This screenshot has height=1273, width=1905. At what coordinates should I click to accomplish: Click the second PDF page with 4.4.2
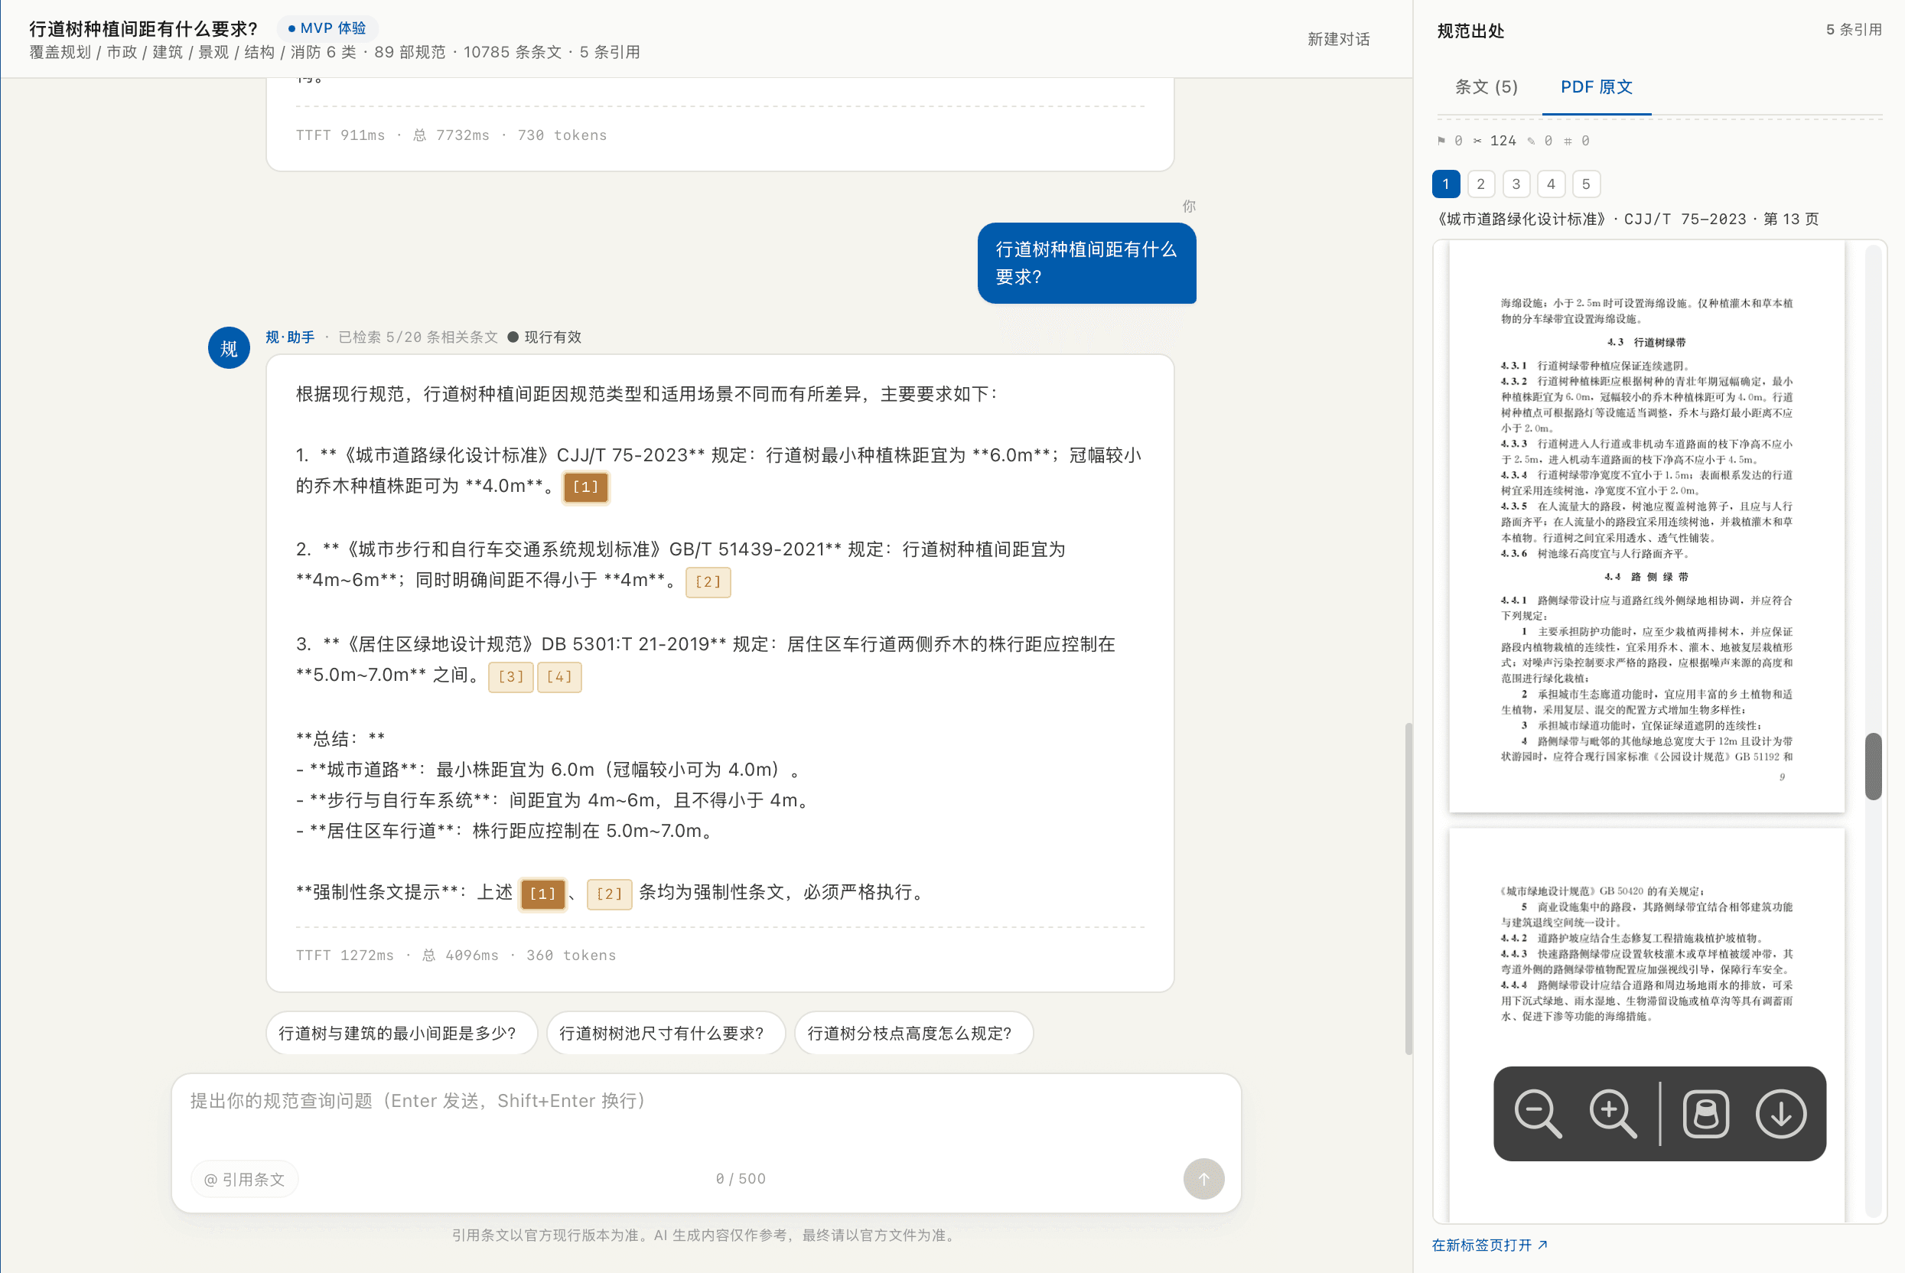click(x=1646, y=1024)
